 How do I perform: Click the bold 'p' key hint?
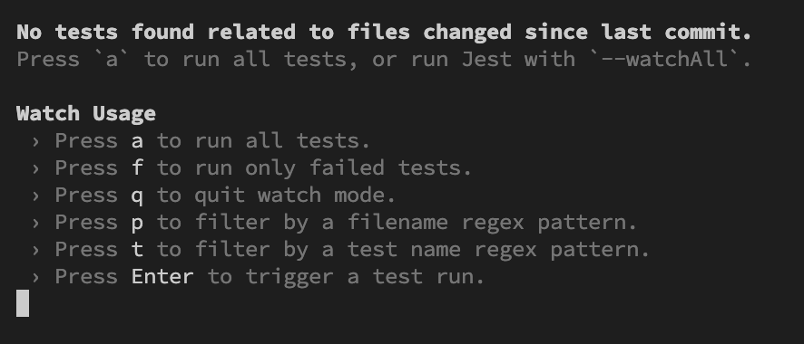point(137,224)
